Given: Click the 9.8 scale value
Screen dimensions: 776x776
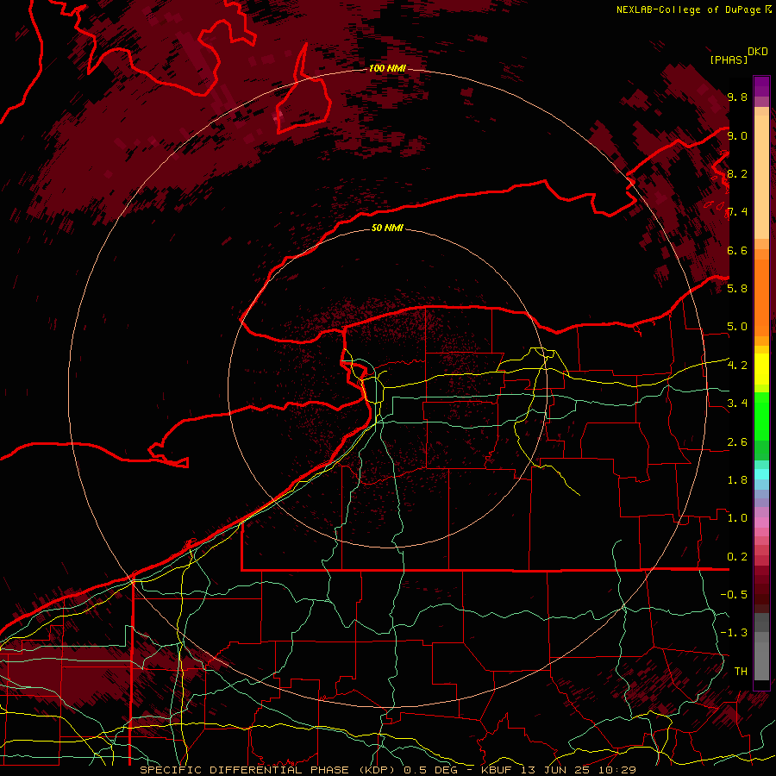Looking at the screenshot, I should tap(737, 97).
